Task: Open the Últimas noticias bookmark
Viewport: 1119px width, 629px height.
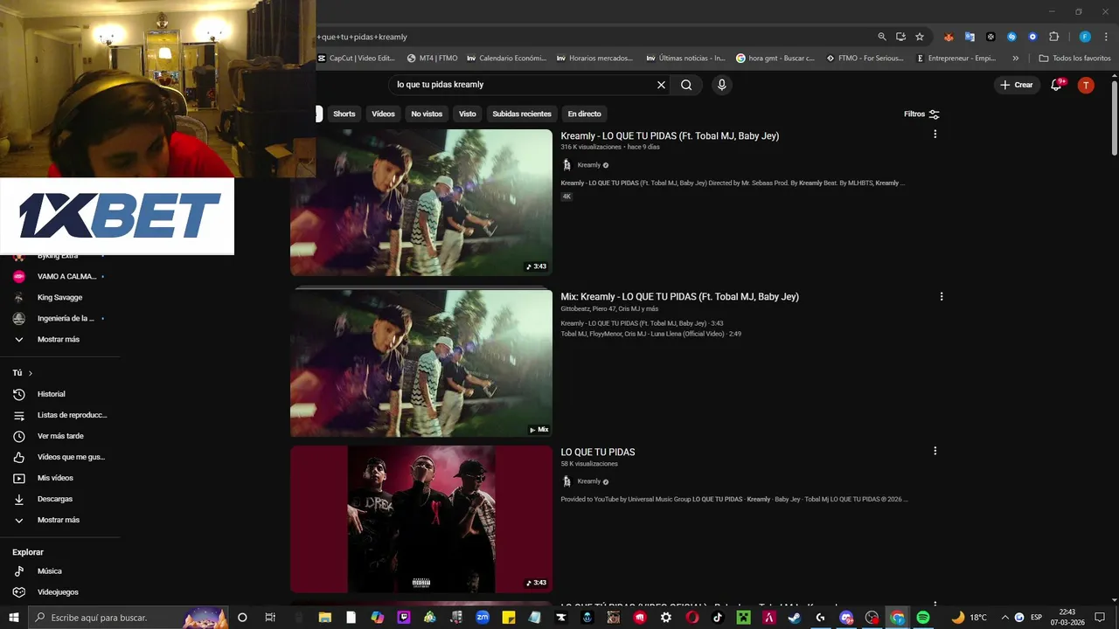Action: click(x=685, y=59)
